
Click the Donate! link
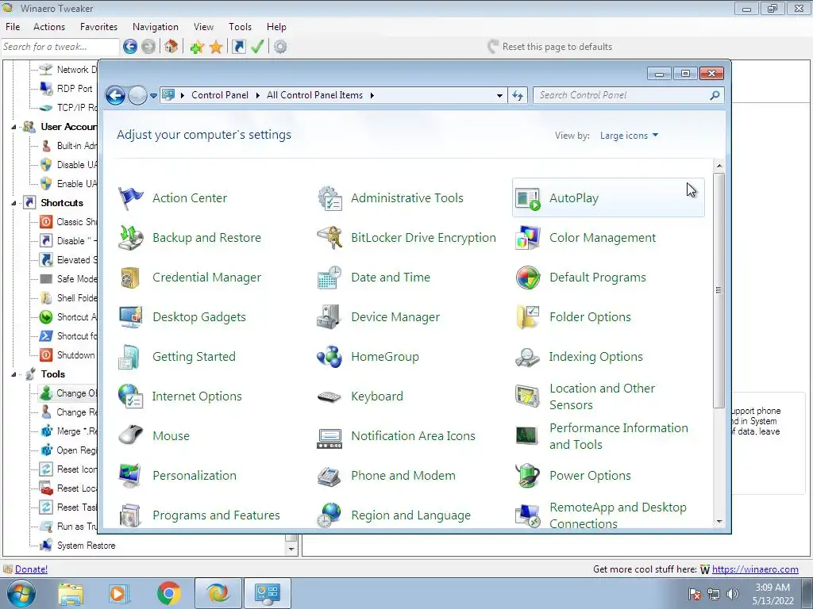coord(31,569)
